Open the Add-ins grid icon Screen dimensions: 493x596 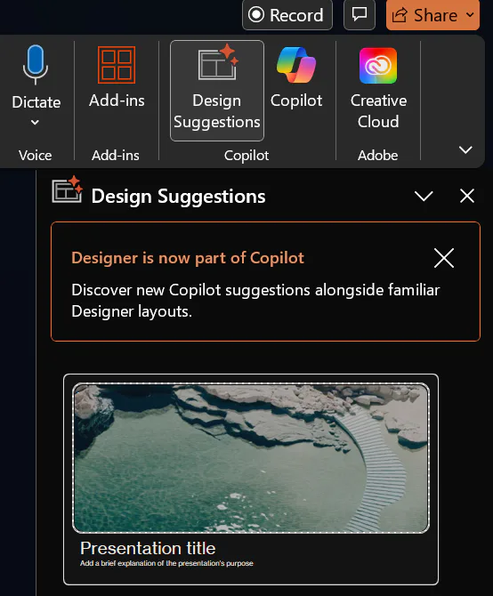tap(117, 65)
